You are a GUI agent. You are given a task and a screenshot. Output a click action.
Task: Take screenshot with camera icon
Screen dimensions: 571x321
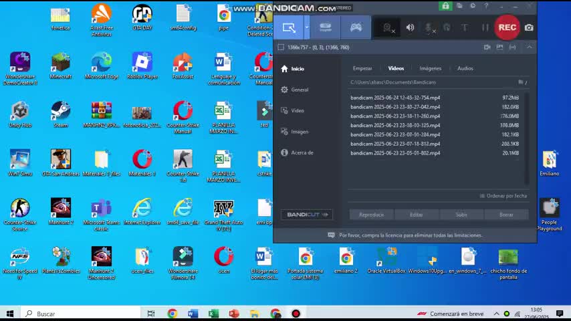[529, 27]
